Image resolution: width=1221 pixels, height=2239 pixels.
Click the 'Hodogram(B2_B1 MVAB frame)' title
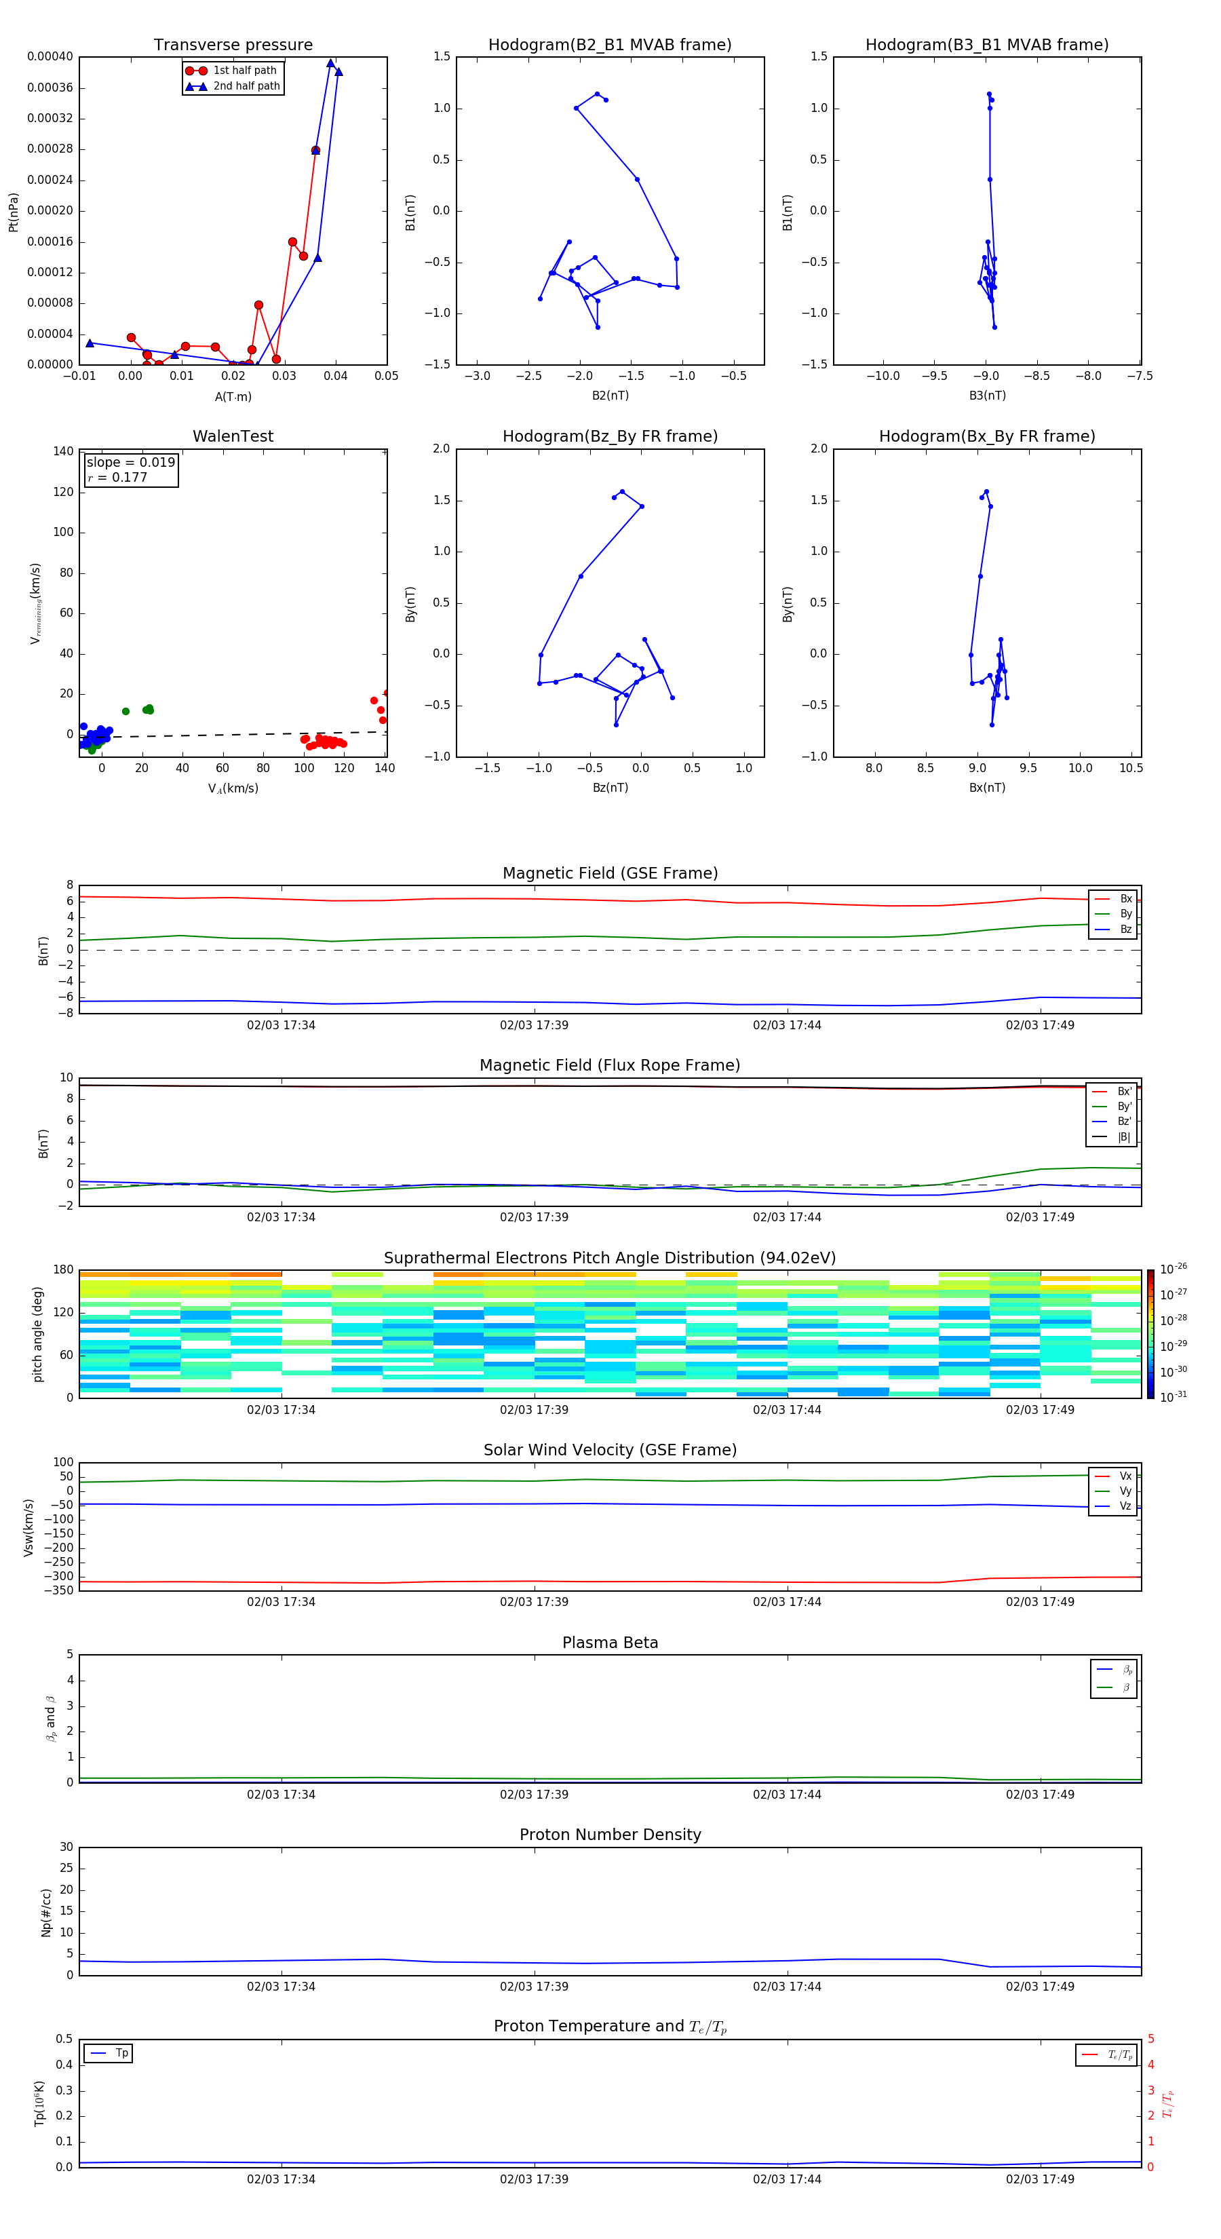click(x=610, y=45)
